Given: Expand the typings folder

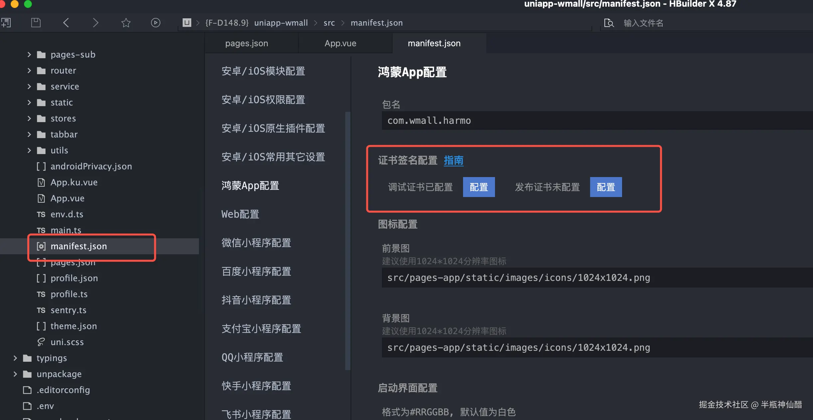Looking at the screenshot, I should 15,358.
